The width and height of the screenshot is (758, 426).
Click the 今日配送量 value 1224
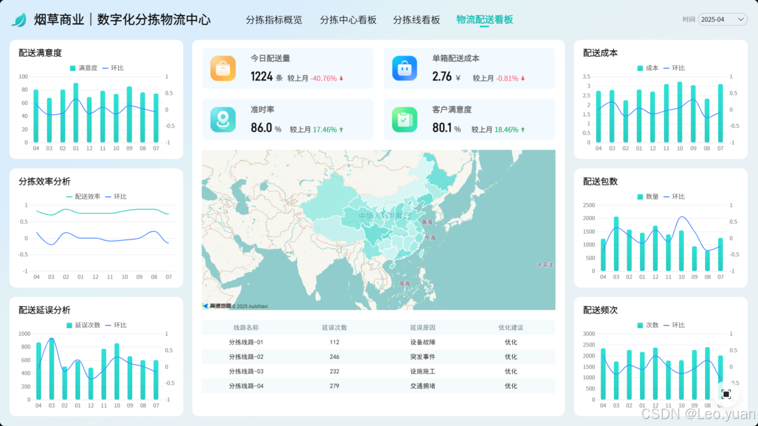coord(262,77)
